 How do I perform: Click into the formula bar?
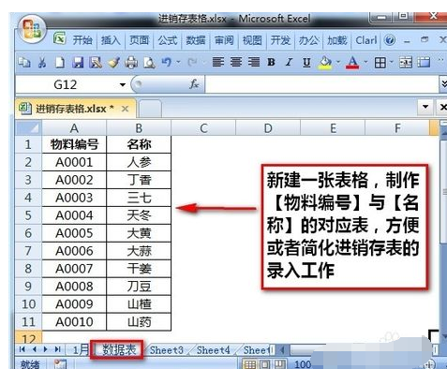321,84
